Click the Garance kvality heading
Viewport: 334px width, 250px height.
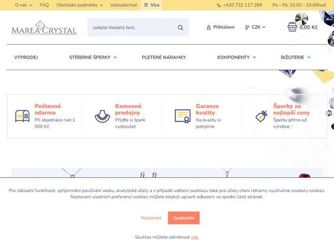point(207,109)
